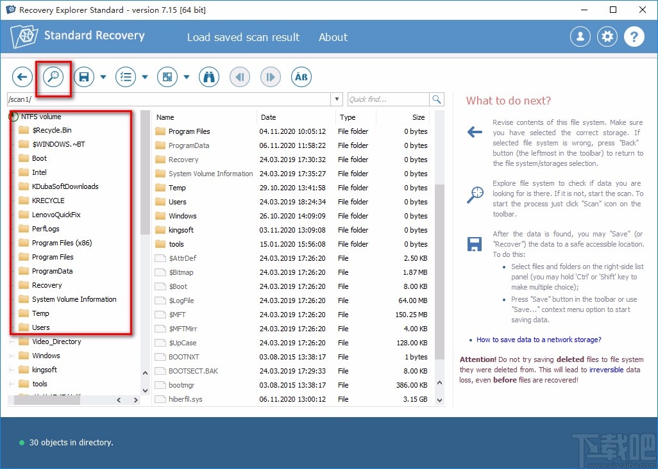Select Users row in file list
This screenshot has height=469, width=658.
click(x=291, y=202)
